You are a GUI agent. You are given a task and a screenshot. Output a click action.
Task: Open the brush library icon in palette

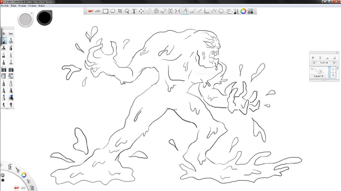11,33
